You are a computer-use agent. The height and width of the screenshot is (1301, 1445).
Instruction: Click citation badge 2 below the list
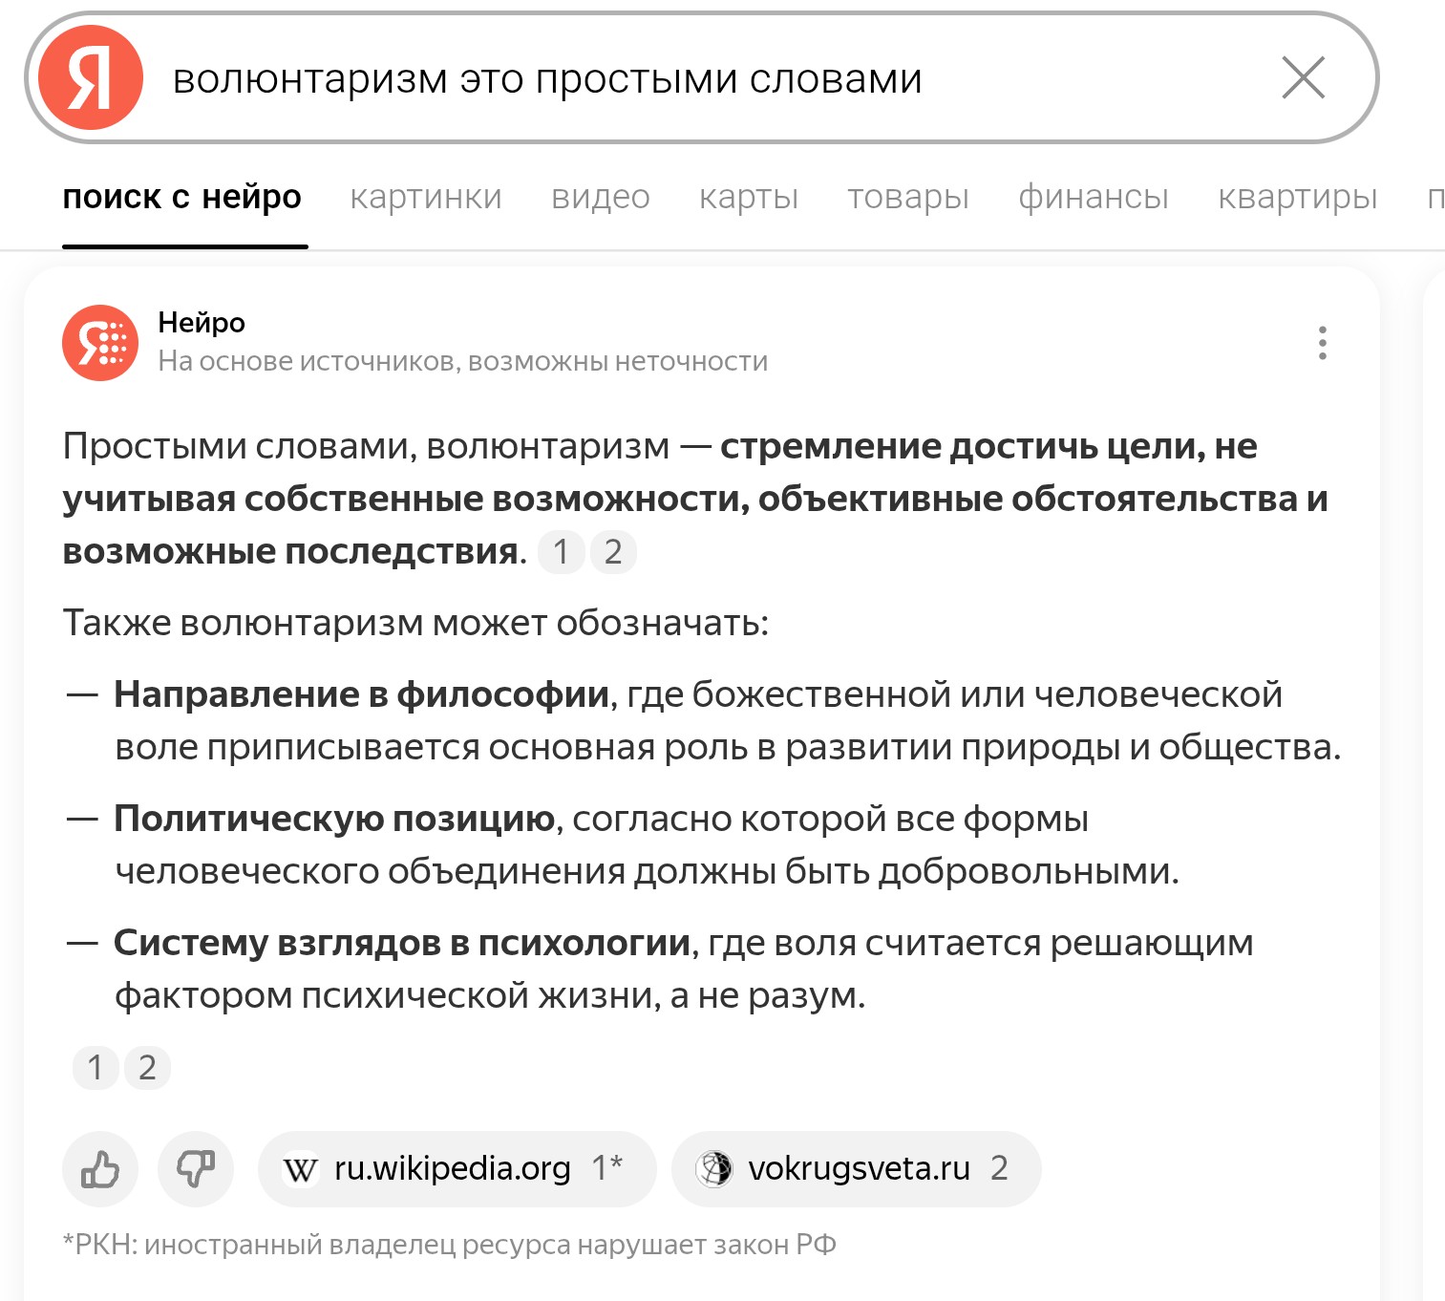click(147, 1068)
